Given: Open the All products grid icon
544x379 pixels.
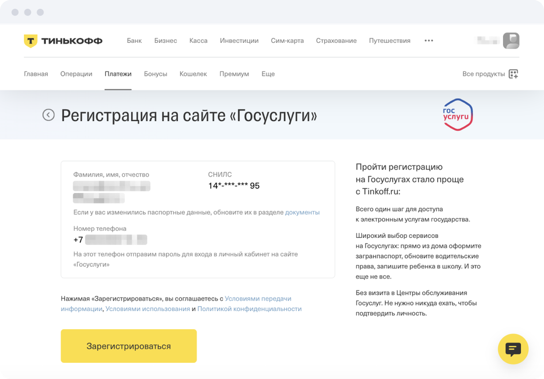Looking at the screenshot, I should click(513, 74).
